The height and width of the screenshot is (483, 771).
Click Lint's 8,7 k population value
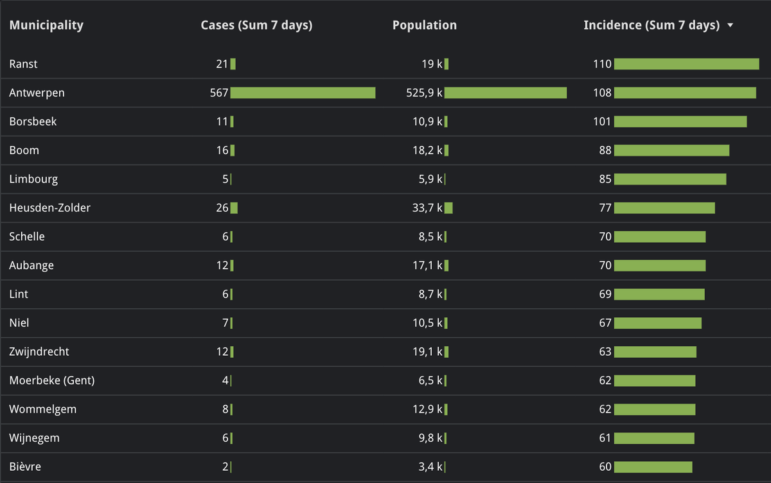click(431, 294)
